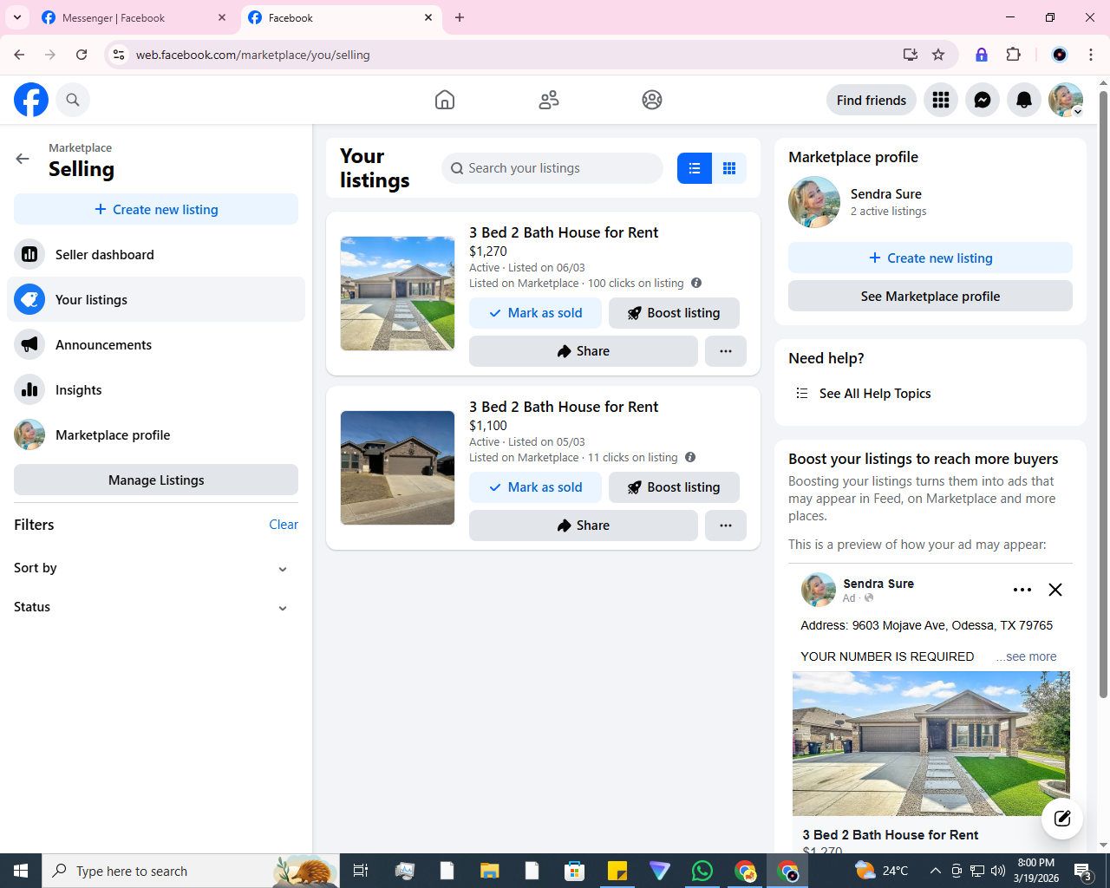Click Manage Listings button
This screenshot has width=1110, height=888.
(x=156, y=480)
